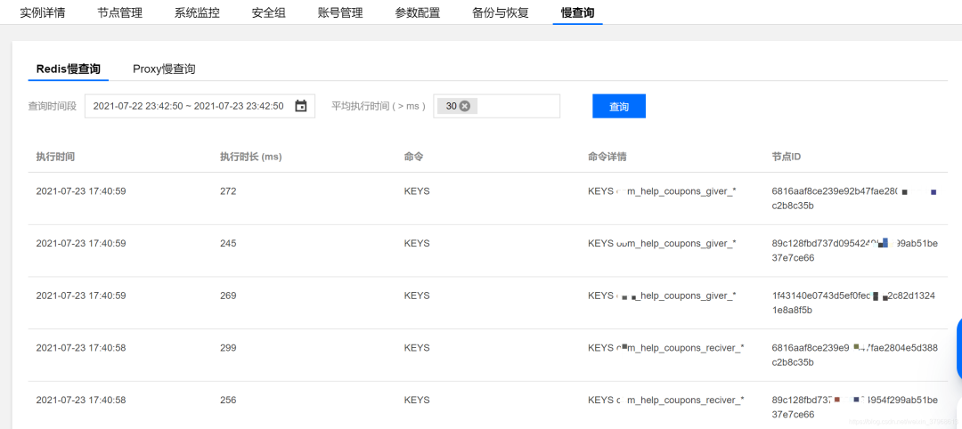Click the query time range field
This screenshot has height=429, width=962.
tap(188, 106)
